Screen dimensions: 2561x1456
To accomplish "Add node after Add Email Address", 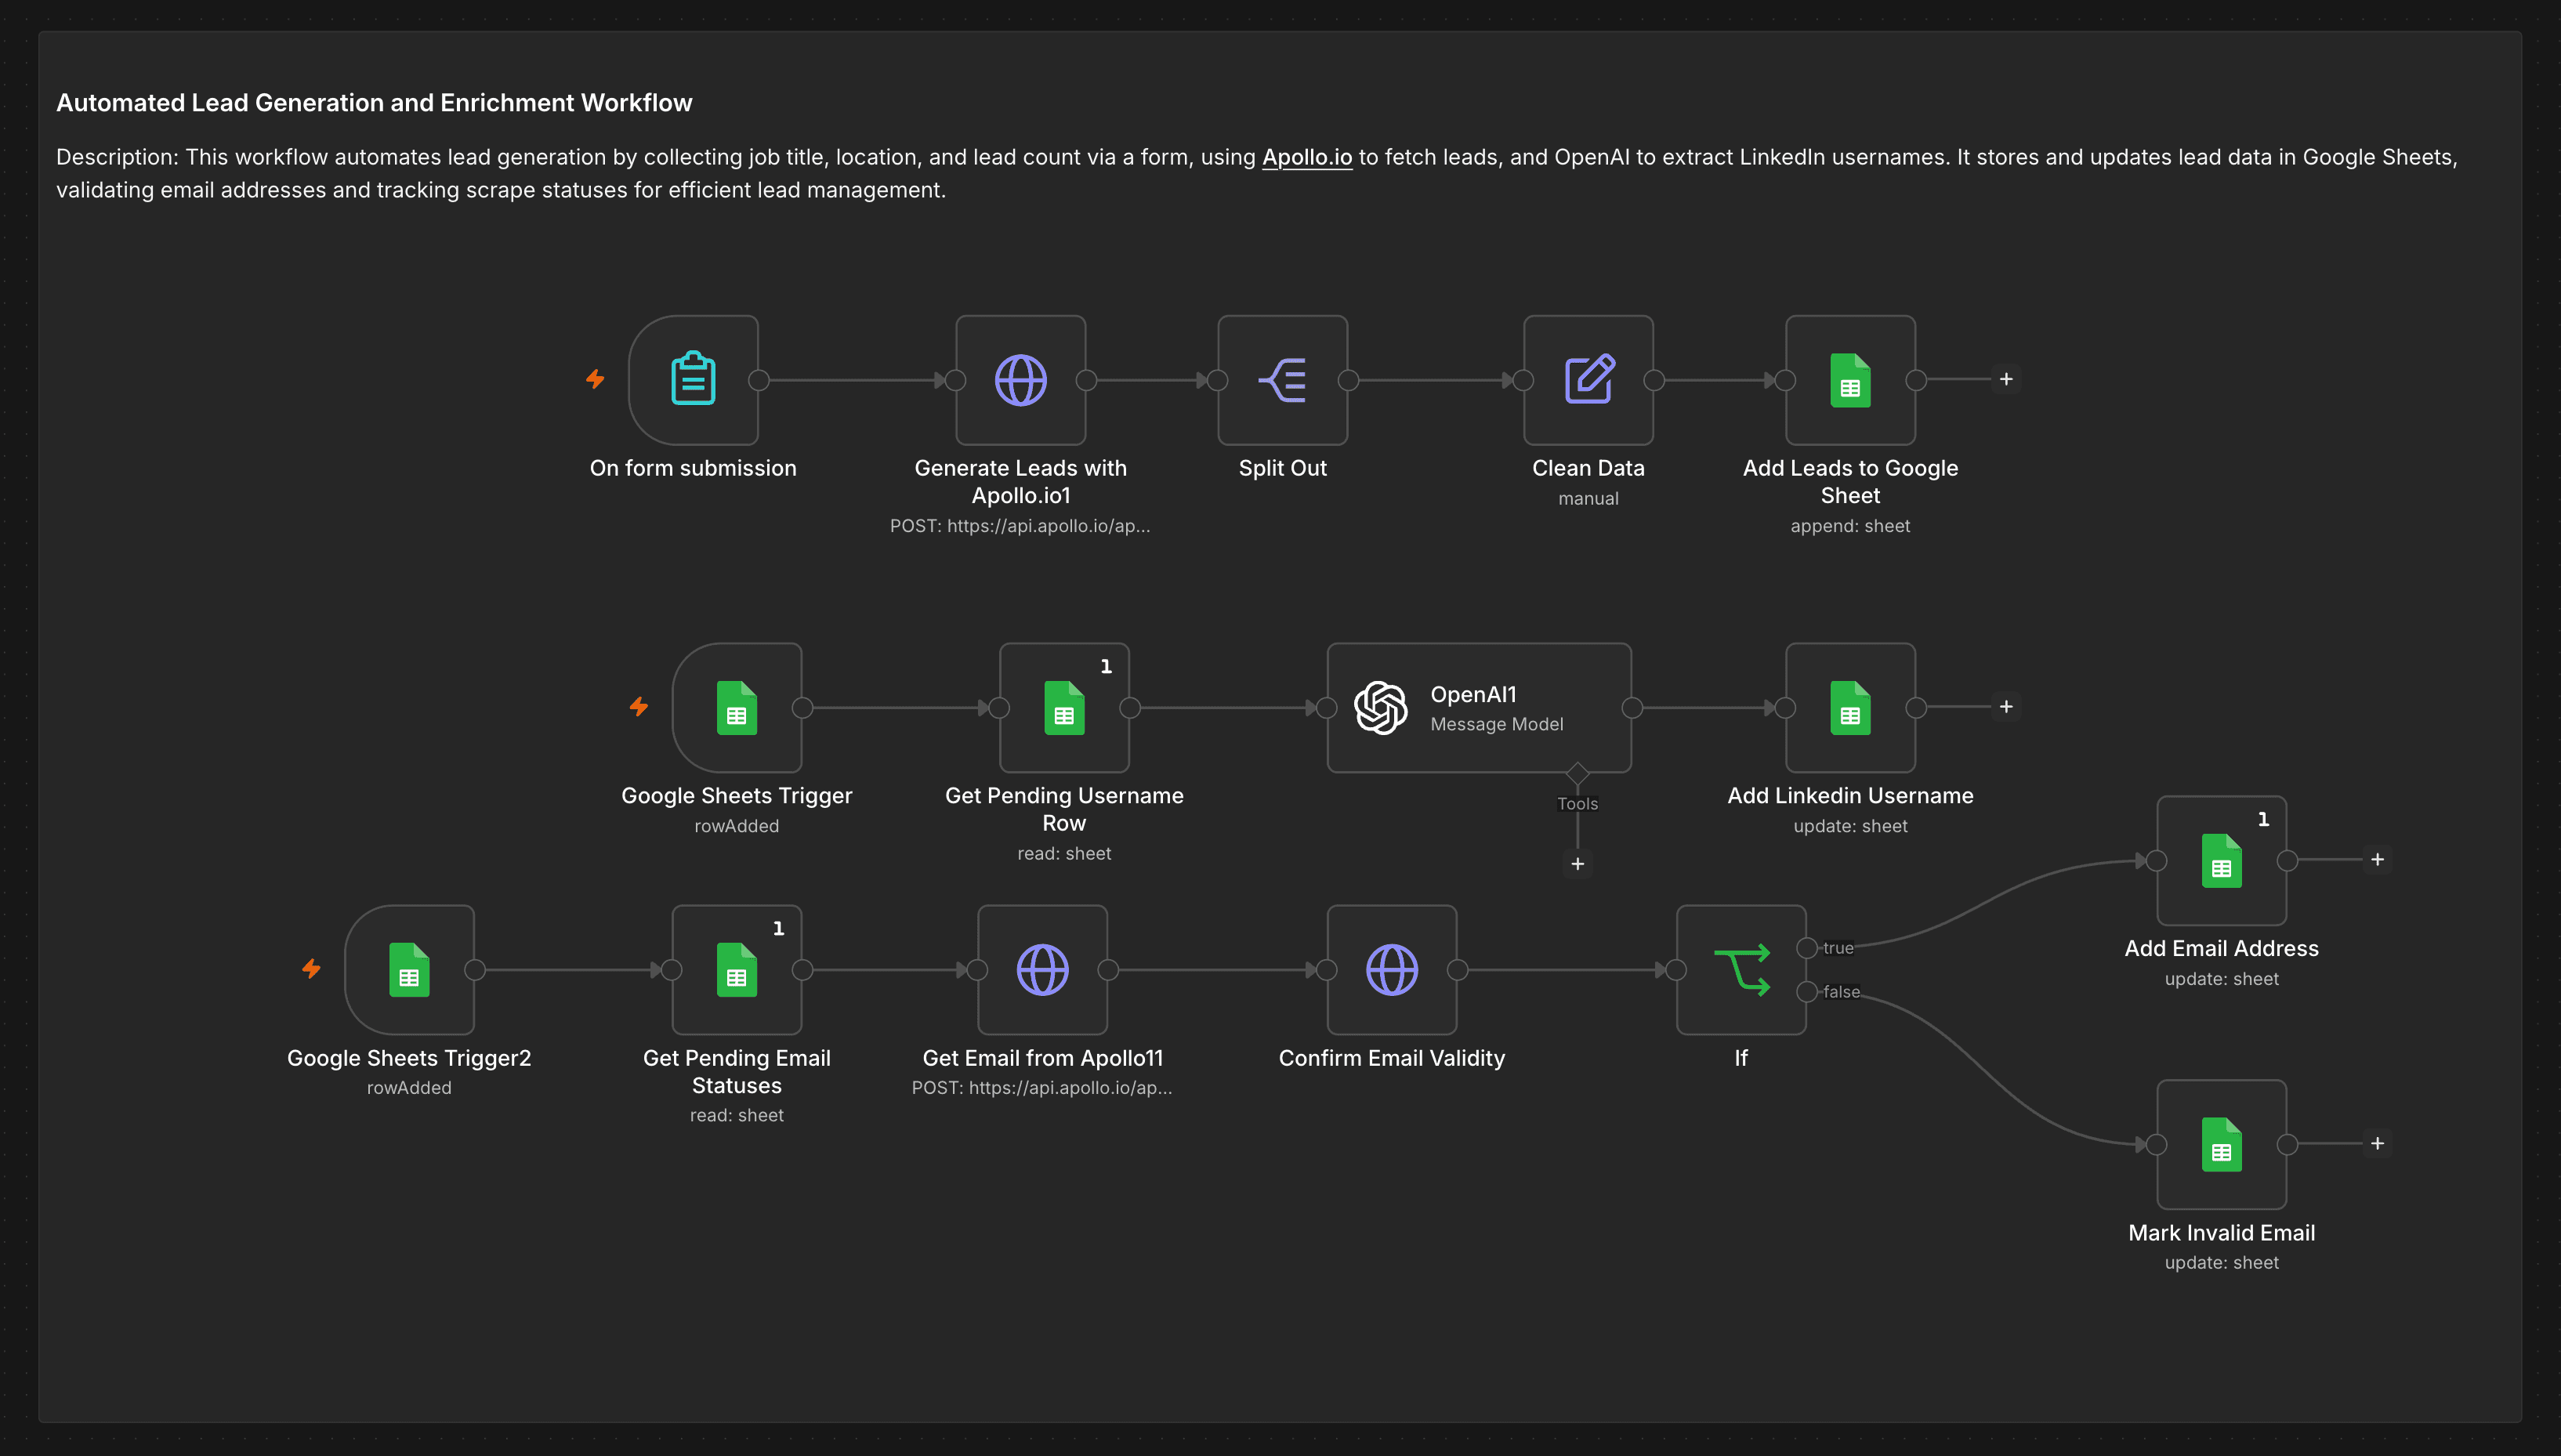I will (x=2377, y=859).
